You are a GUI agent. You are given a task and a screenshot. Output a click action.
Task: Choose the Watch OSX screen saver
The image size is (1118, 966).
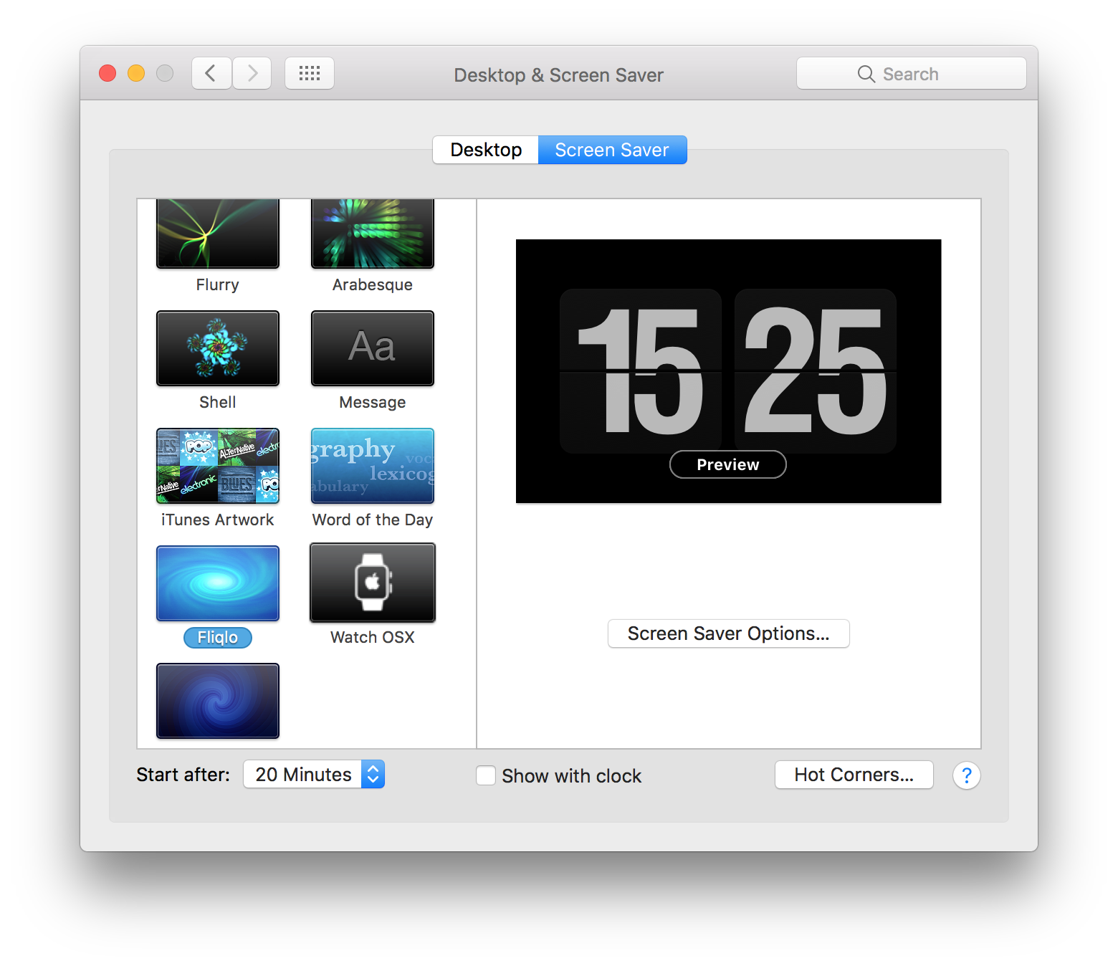[x=372, y=583]
